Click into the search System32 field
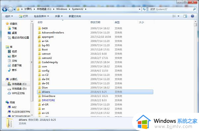The image size is (199, 131). (x=172, y=9)
